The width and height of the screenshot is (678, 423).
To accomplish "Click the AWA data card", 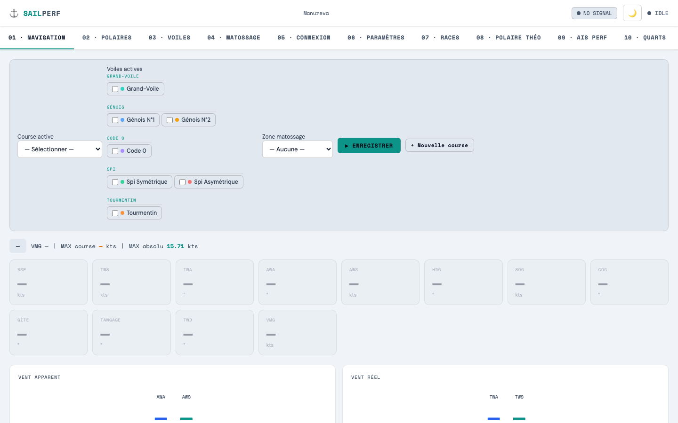I will tap(298, 282).
